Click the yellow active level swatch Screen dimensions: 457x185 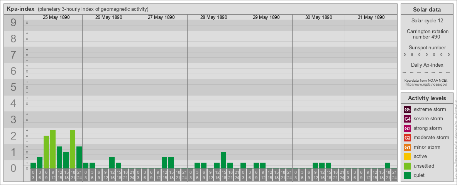click(x=407, y=156)
